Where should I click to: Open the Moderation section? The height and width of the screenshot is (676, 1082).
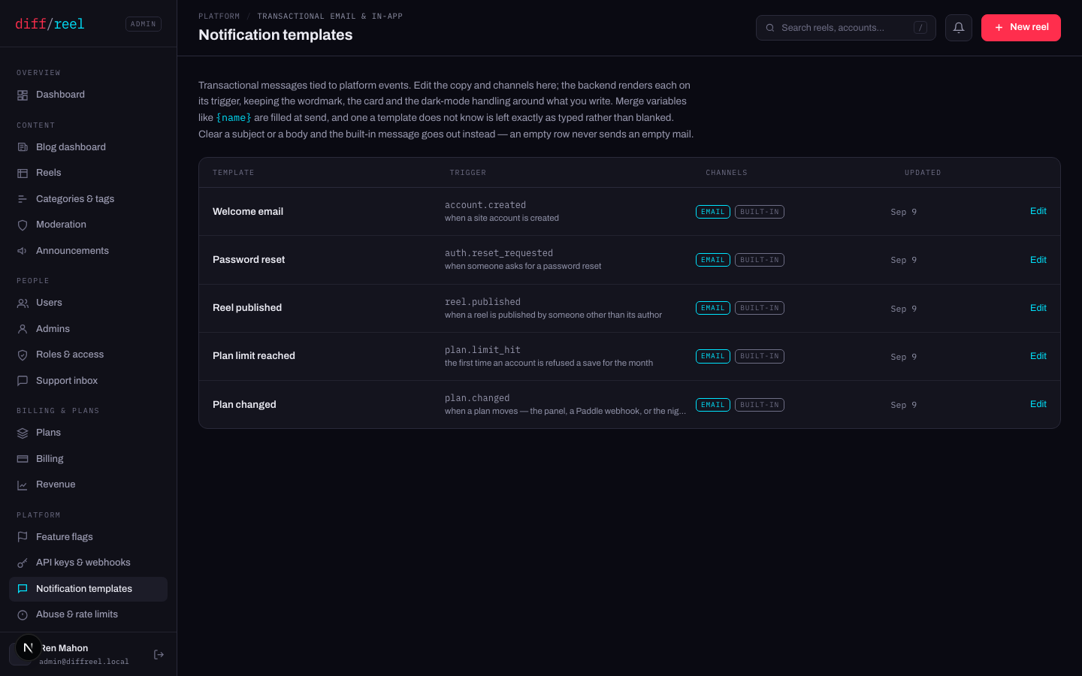point(88,225)
